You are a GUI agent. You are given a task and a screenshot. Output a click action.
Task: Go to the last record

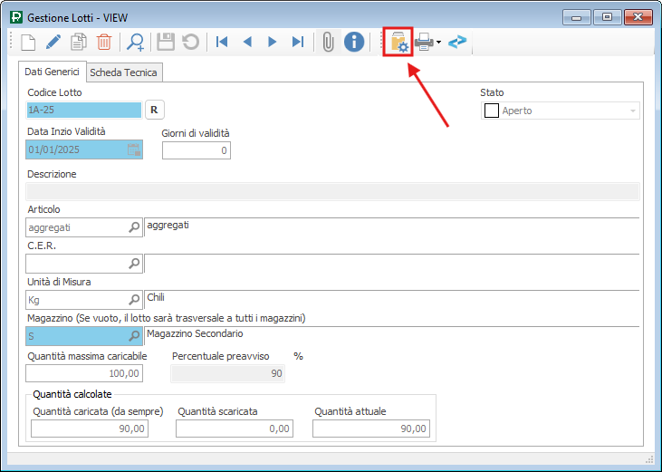pyautogui.click(x=297, y=42)
